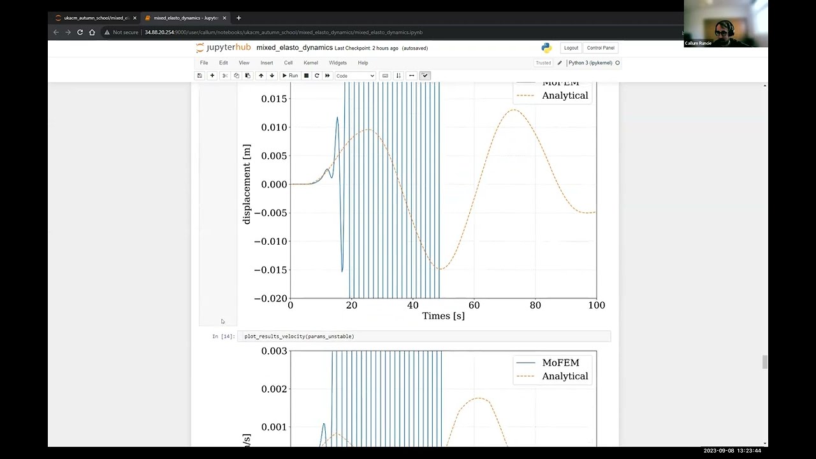This screenshot has height=459, width=816.
Task: Go forward in the browser
Action: click(x=68, y=32)
